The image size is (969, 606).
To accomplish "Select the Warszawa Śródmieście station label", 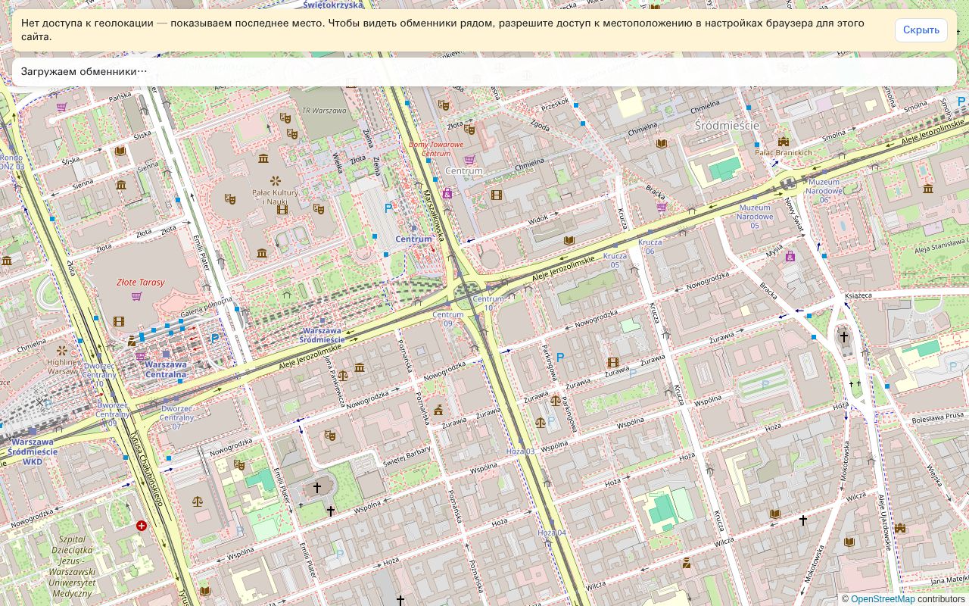I will point(323,336).
